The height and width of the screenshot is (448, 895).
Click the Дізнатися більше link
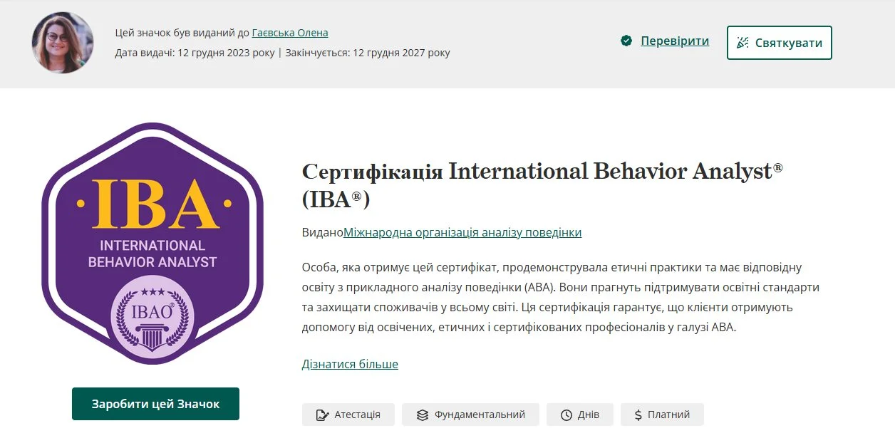[x=350, y=364]
